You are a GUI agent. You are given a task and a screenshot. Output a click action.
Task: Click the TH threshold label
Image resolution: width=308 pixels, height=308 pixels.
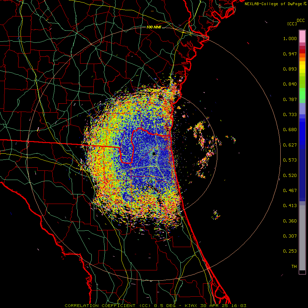294,267
